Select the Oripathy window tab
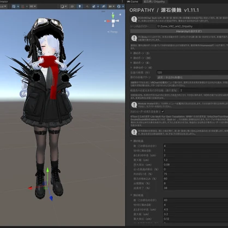The image size is (228, 228). 154,2
